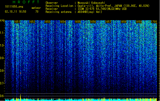Click the 0.9 kHz axis label

pos(2,58)
